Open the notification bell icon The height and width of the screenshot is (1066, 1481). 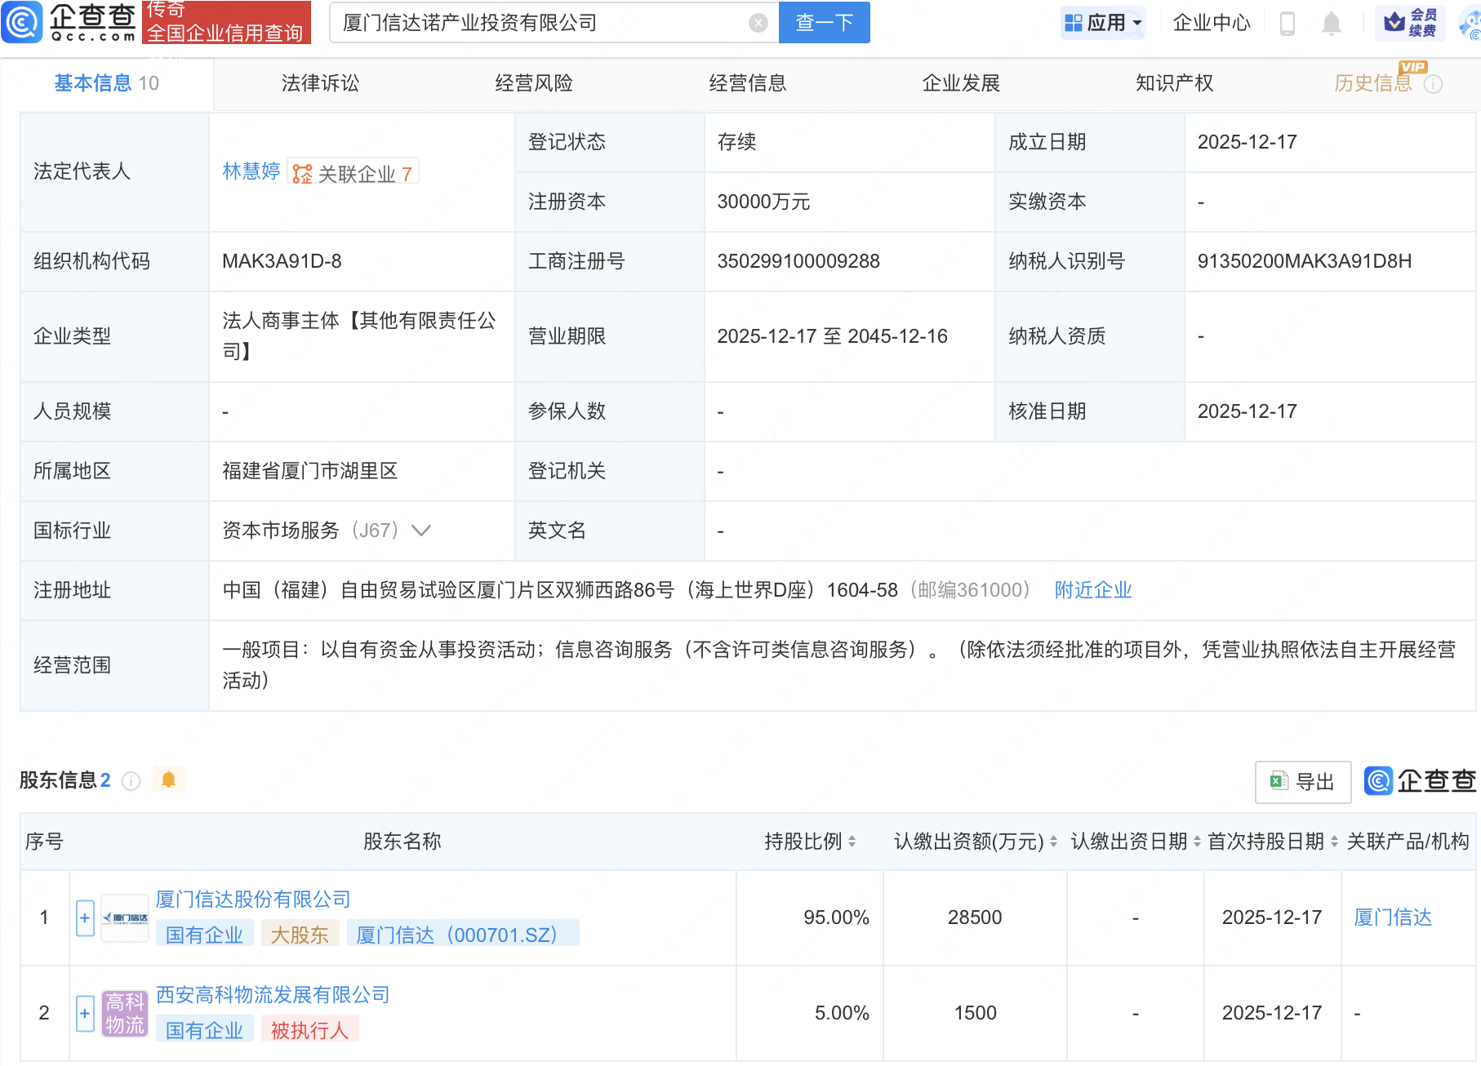pyautogui.click(x=1331, y=22)
